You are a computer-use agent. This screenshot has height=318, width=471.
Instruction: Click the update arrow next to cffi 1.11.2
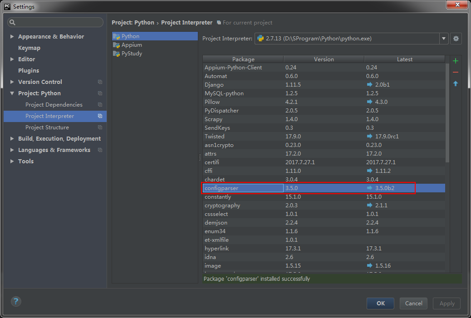369,171
